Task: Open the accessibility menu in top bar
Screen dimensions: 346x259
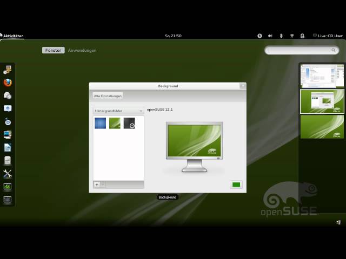Action: coord(259,36)
